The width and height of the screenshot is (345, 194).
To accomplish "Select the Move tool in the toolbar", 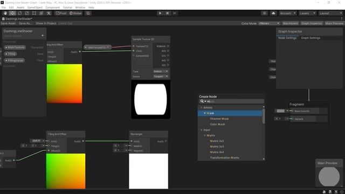I will 12,13.
